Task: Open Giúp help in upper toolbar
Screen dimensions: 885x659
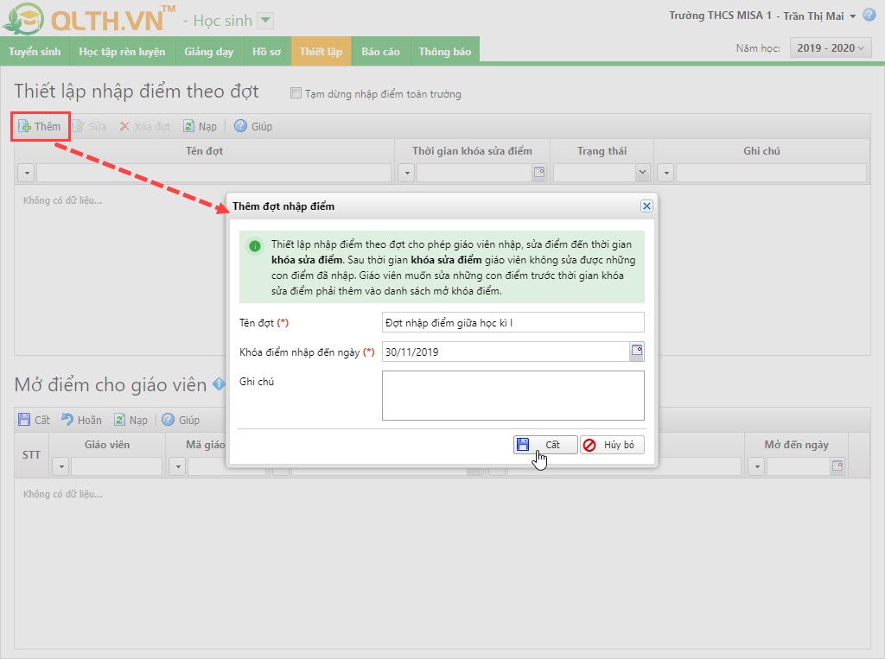Action: coord(253,126)
